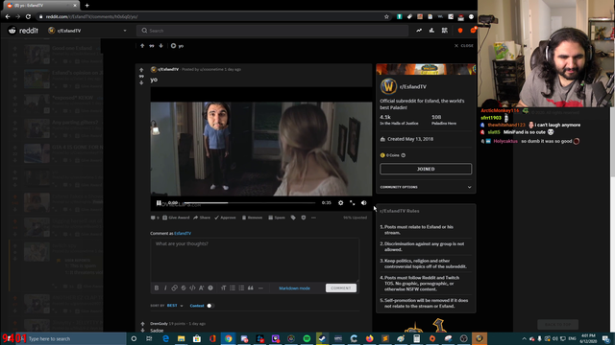Open Task View on the taskbar
This screenshot has width=615, height=345.
(x=149, y=338)
